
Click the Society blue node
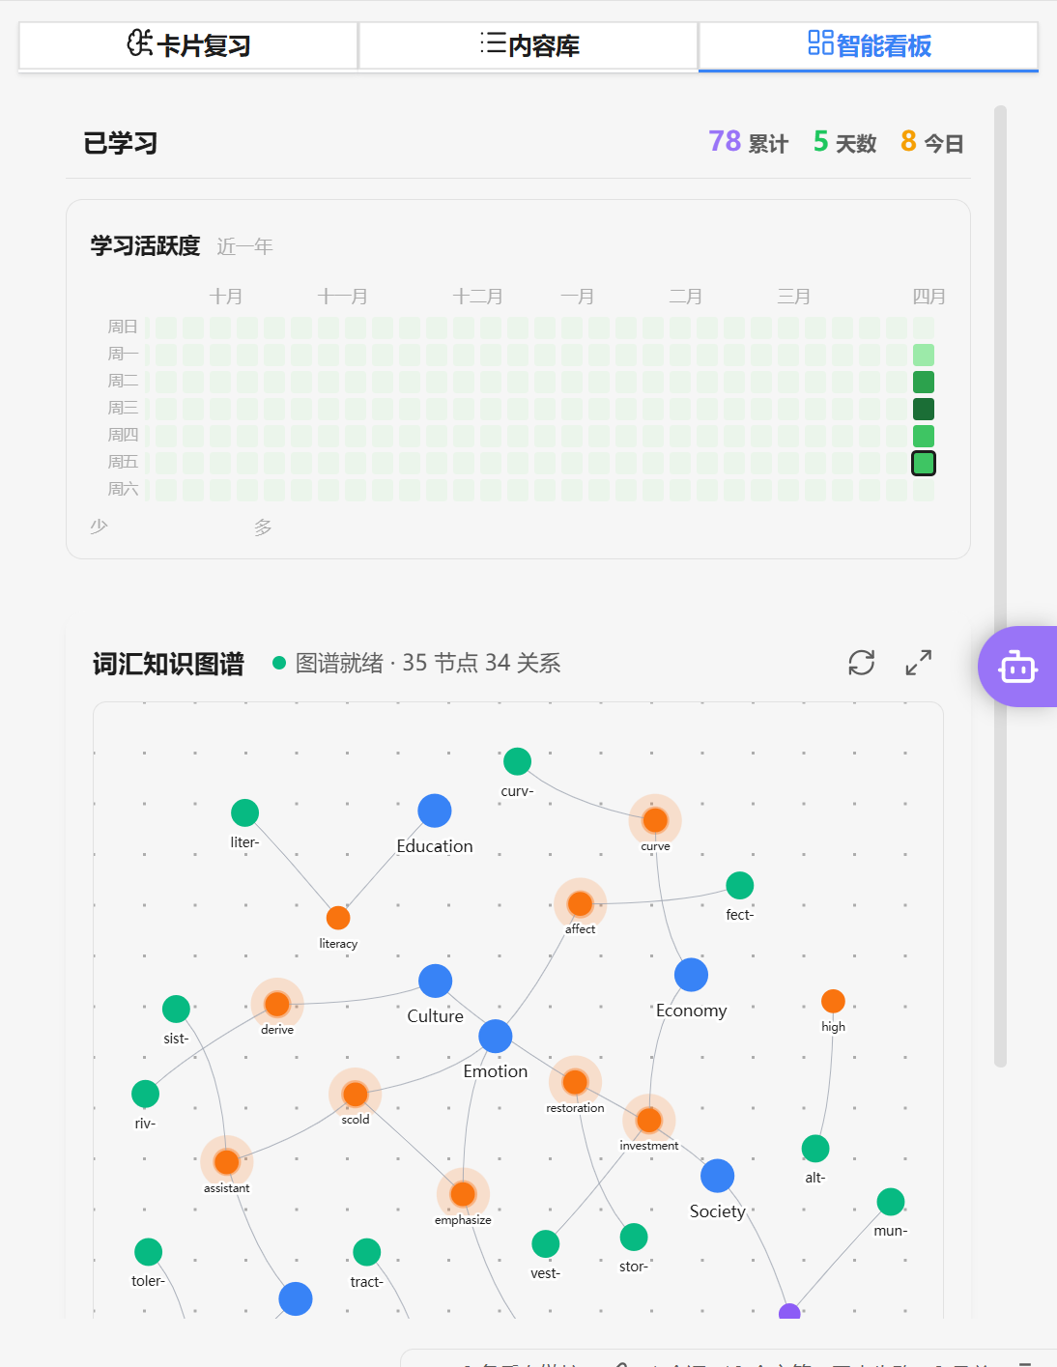[x=717, y=1176]
